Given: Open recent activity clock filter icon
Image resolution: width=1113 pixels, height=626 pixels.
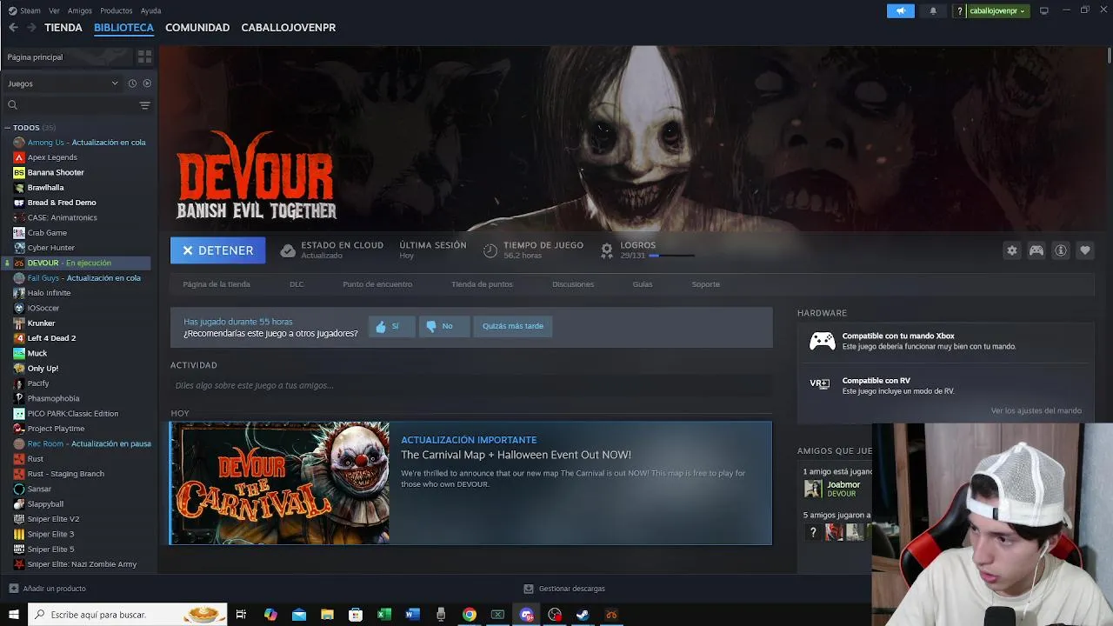Looking at the screenshot, I should pyautogui.click(x=132, y=83).
